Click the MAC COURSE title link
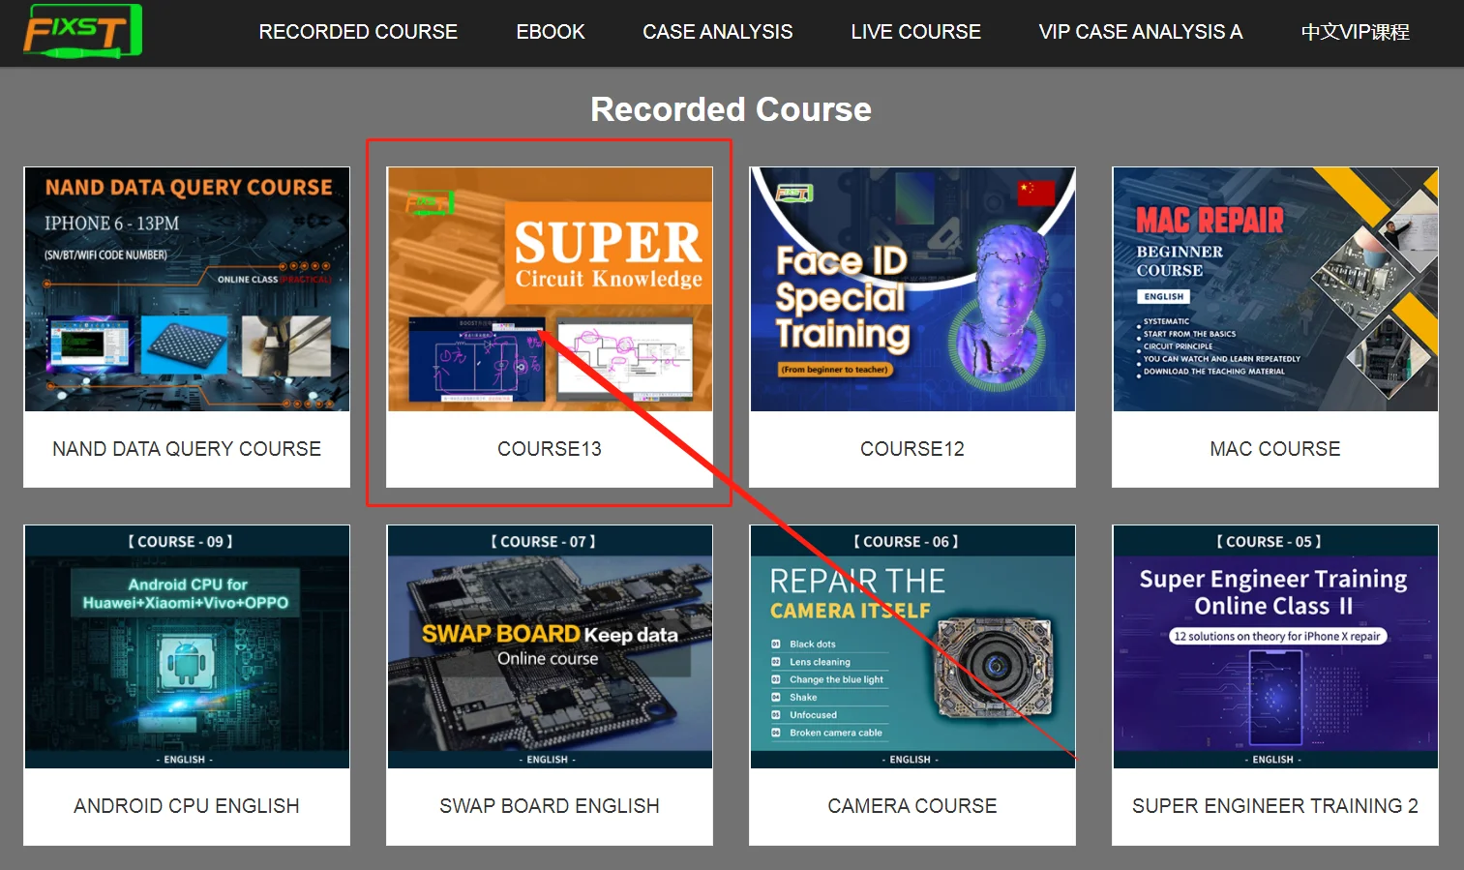1464x870 pixels. [1275, 449]
